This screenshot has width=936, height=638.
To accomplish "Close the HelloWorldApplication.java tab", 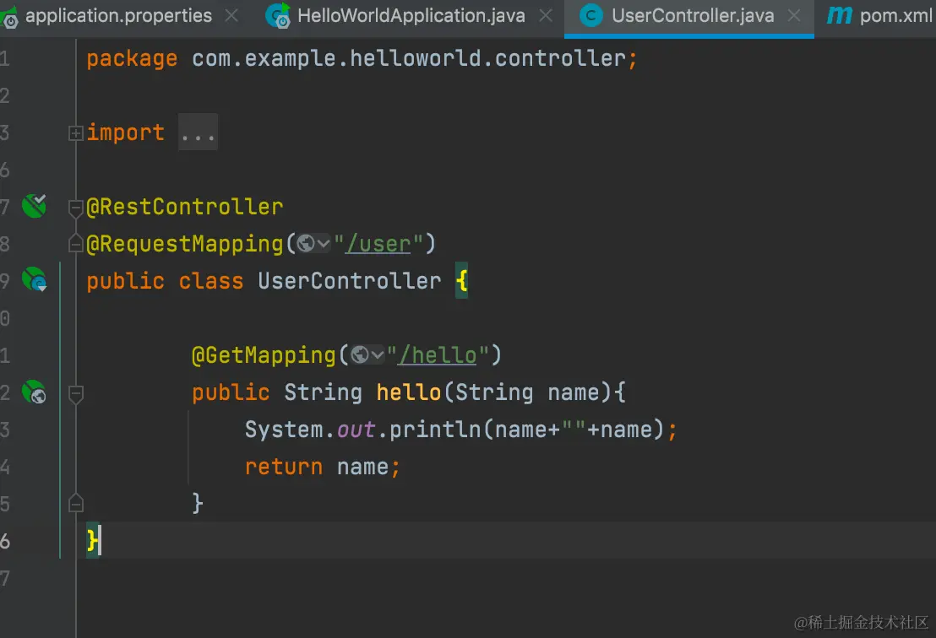I will [546, 16].
